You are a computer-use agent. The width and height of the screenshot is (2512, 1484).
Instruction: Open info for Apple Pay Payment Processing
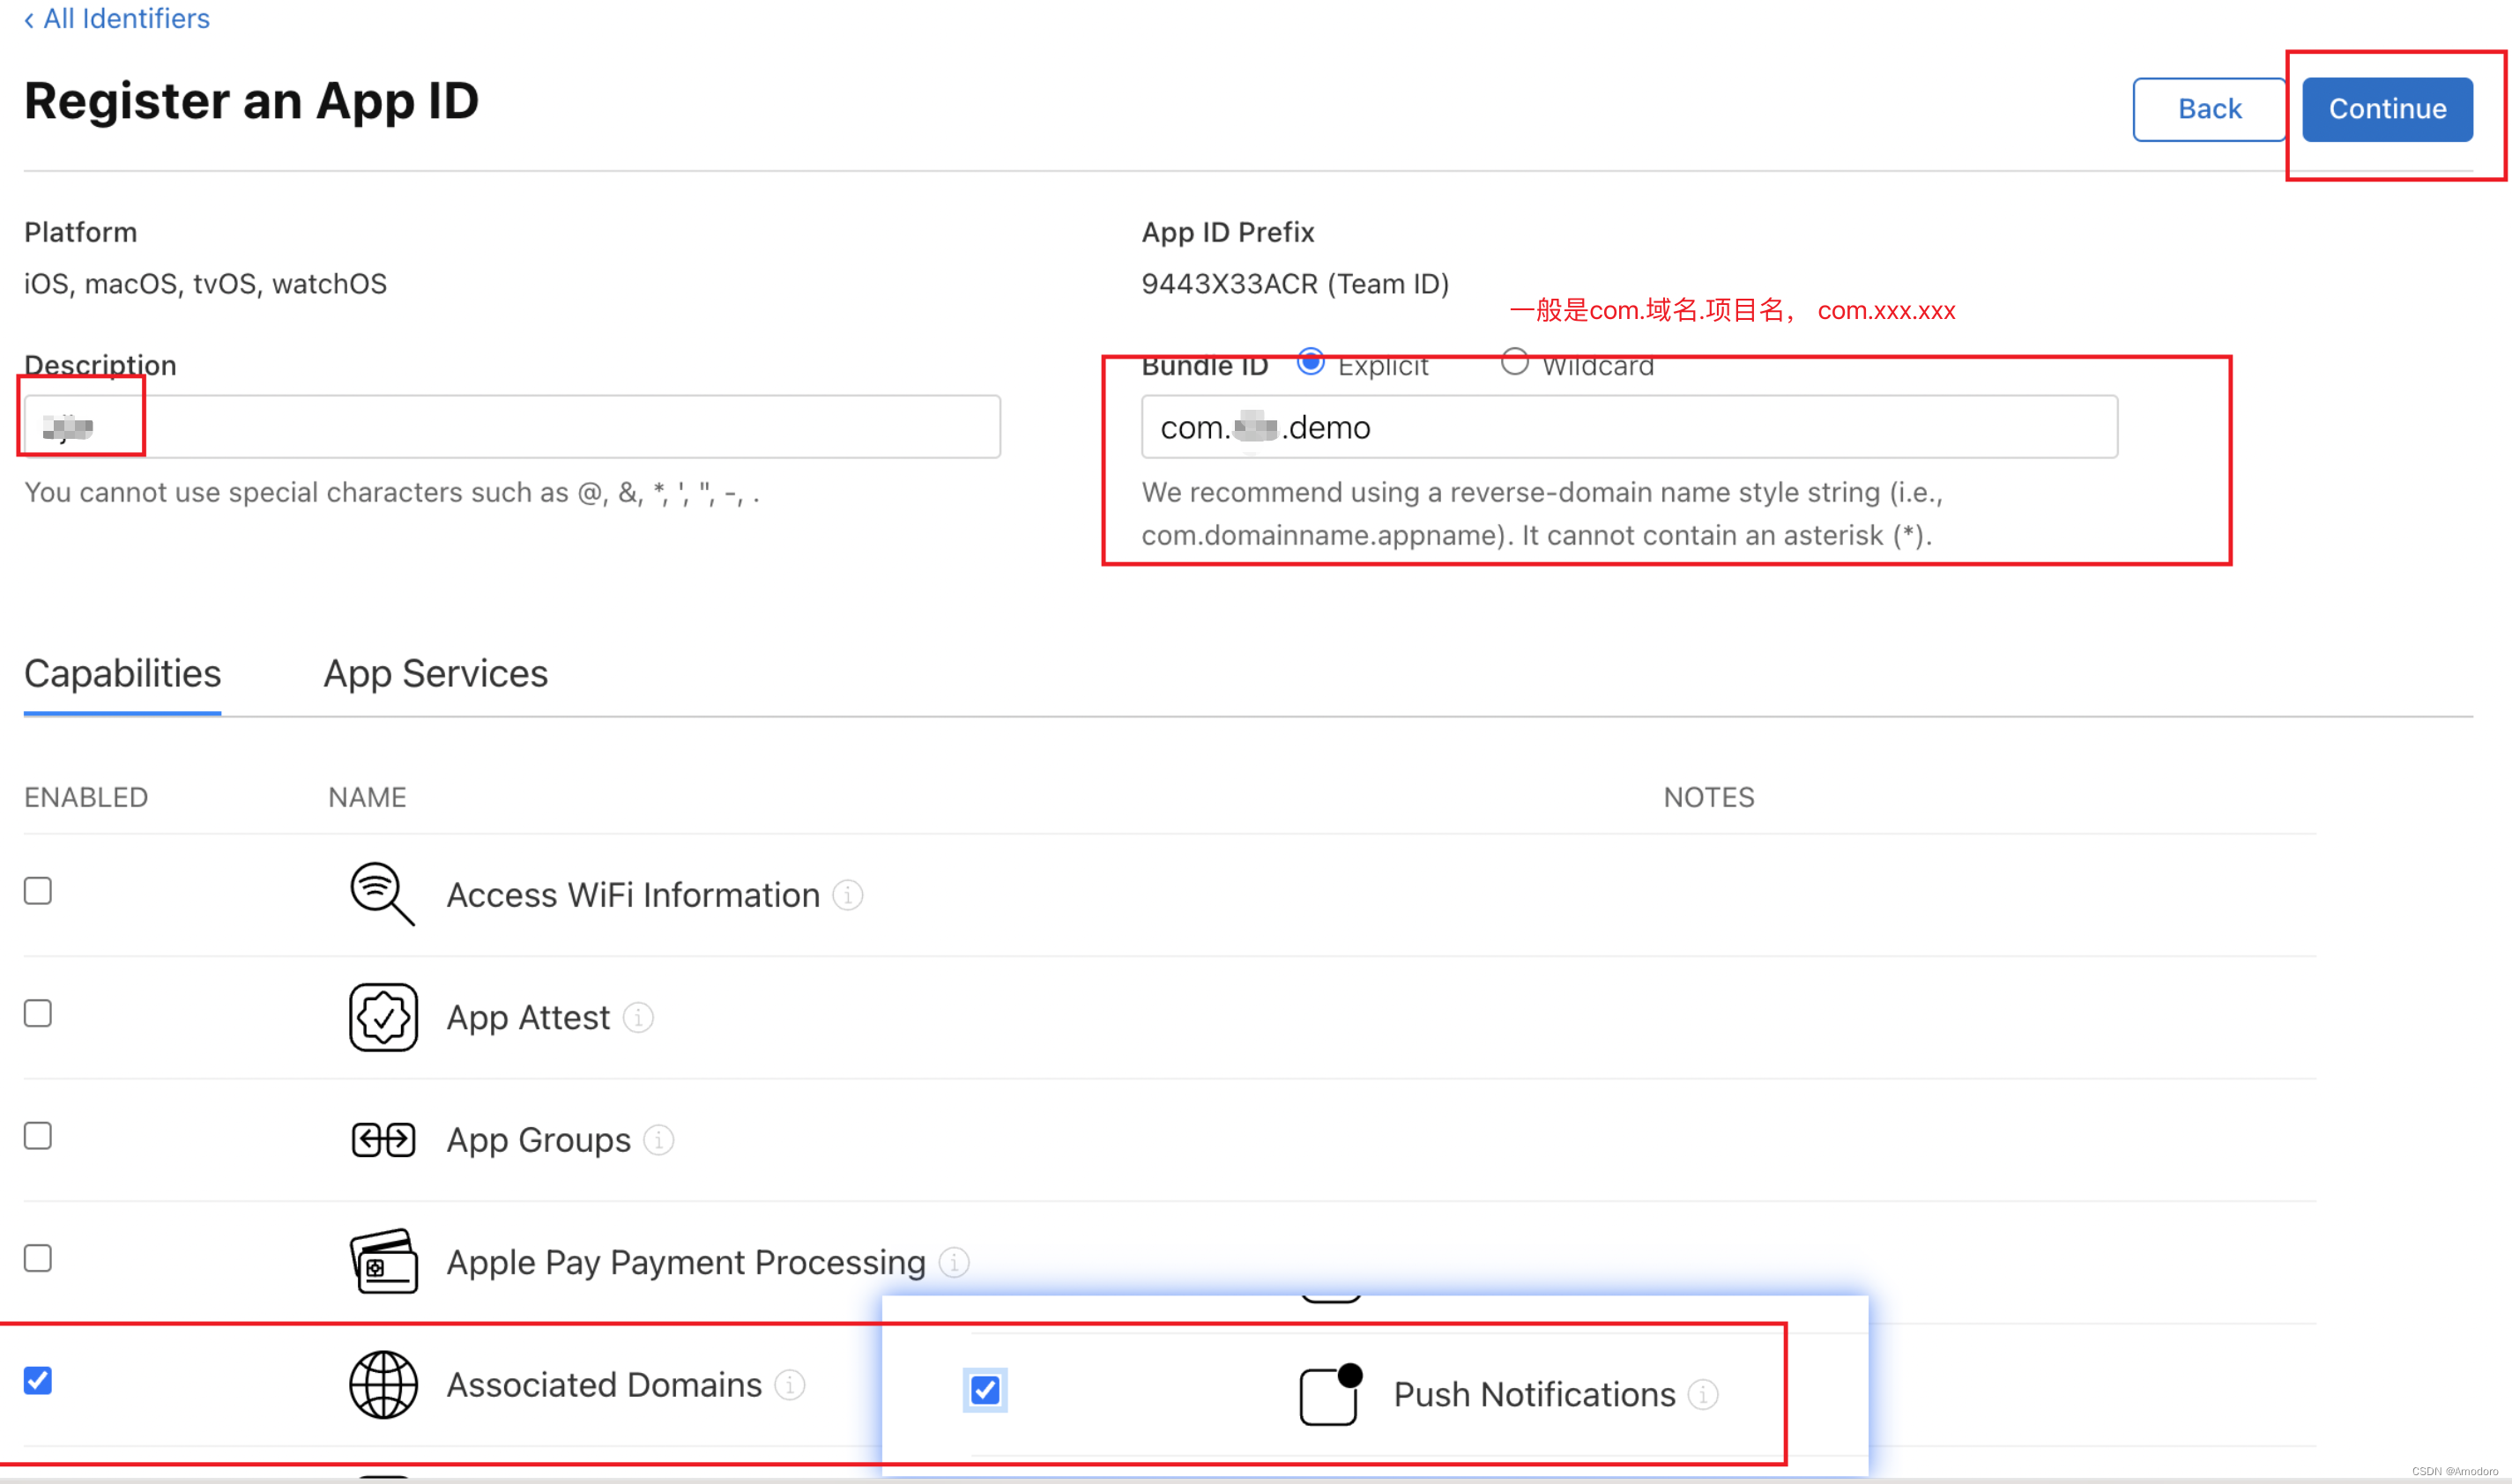click(953, 1262)
